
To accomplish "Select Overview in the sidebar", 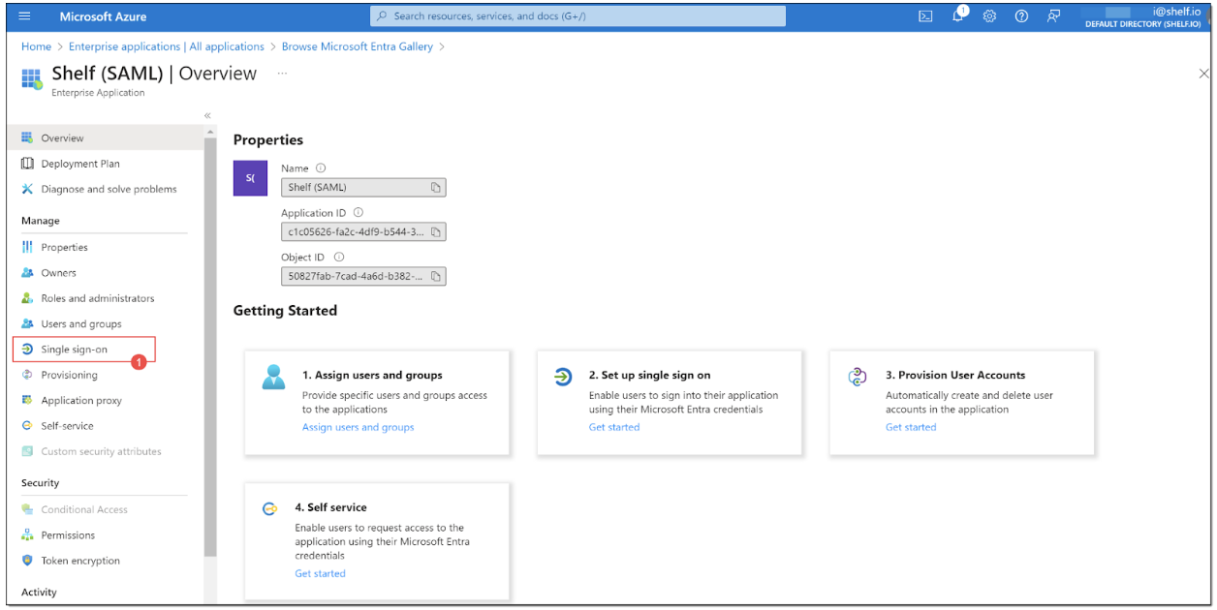I will [x=105, y=138].
